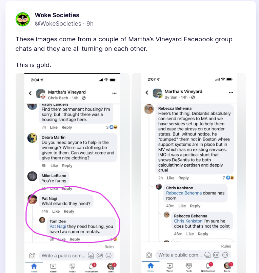Tap the back chevron in left screenshot
The image size is (259, 273).
point(30,93)
